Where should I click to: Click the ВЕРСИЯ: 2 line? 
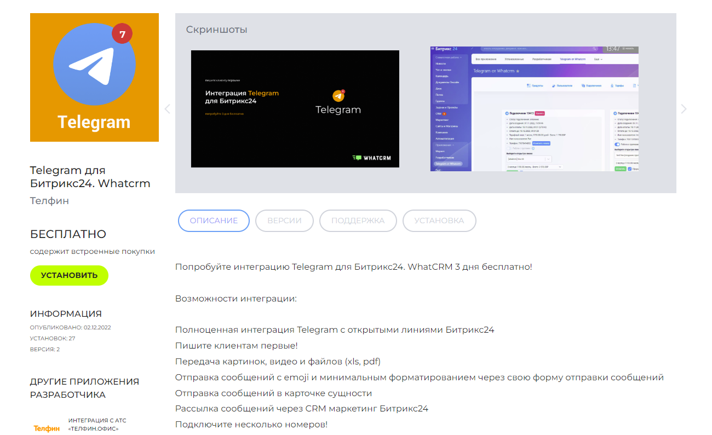point(45,349)
